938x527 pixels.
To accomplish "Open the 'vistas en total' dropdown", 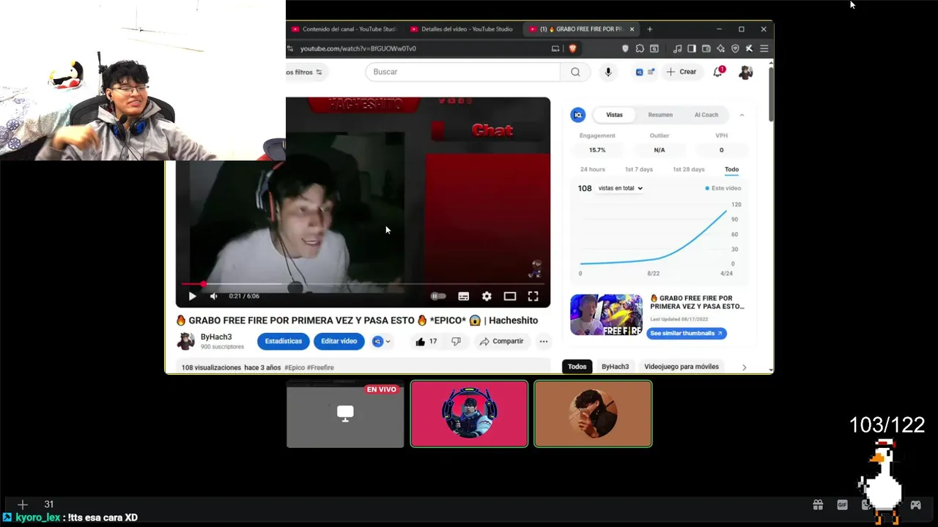I will tap(621, 188).
